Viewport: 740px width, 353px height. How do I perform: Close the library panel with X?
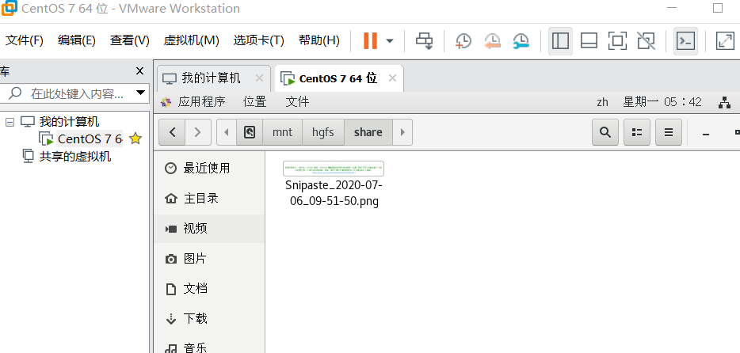coord(139,71)
